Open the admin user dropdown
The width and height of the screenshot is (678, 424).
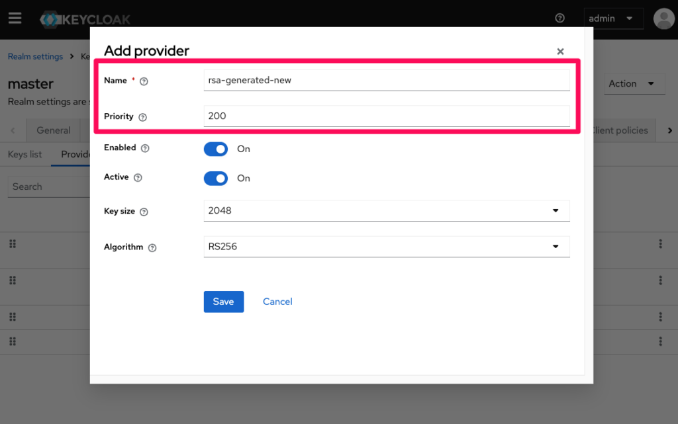point(613,19)
